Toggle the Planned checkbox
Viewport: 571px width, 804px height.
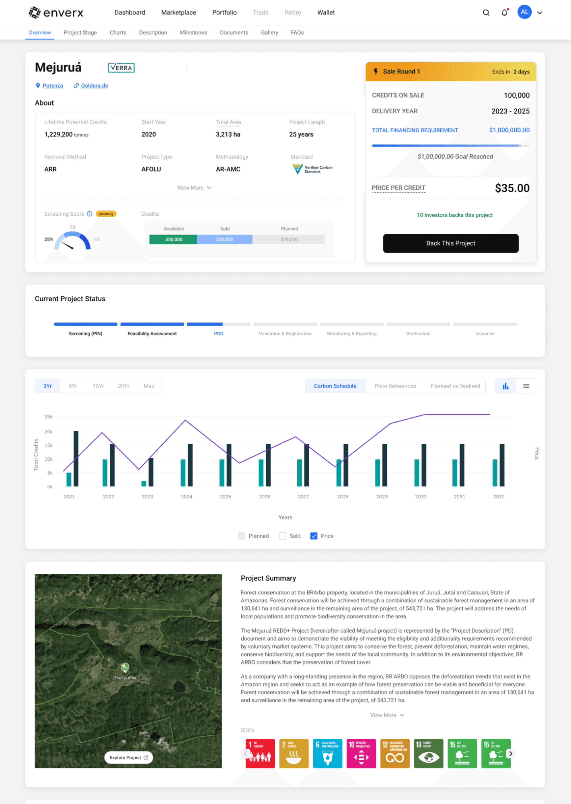coord(242,536)
